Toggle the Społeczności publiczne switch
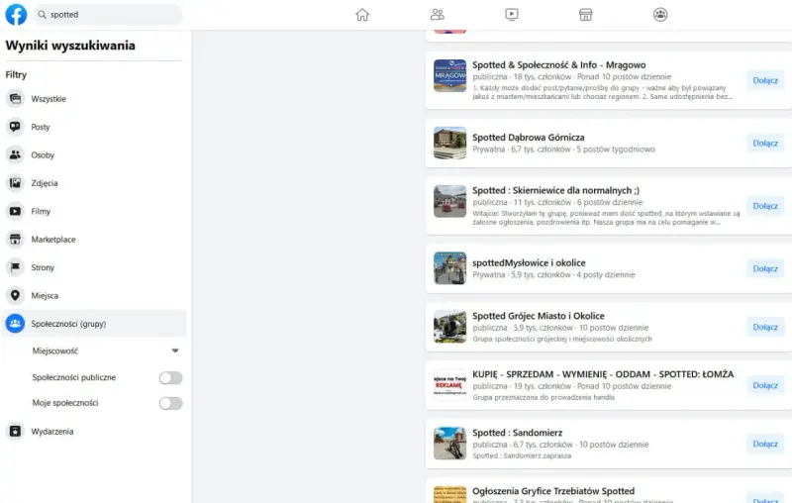 click(x=170, y=378)
